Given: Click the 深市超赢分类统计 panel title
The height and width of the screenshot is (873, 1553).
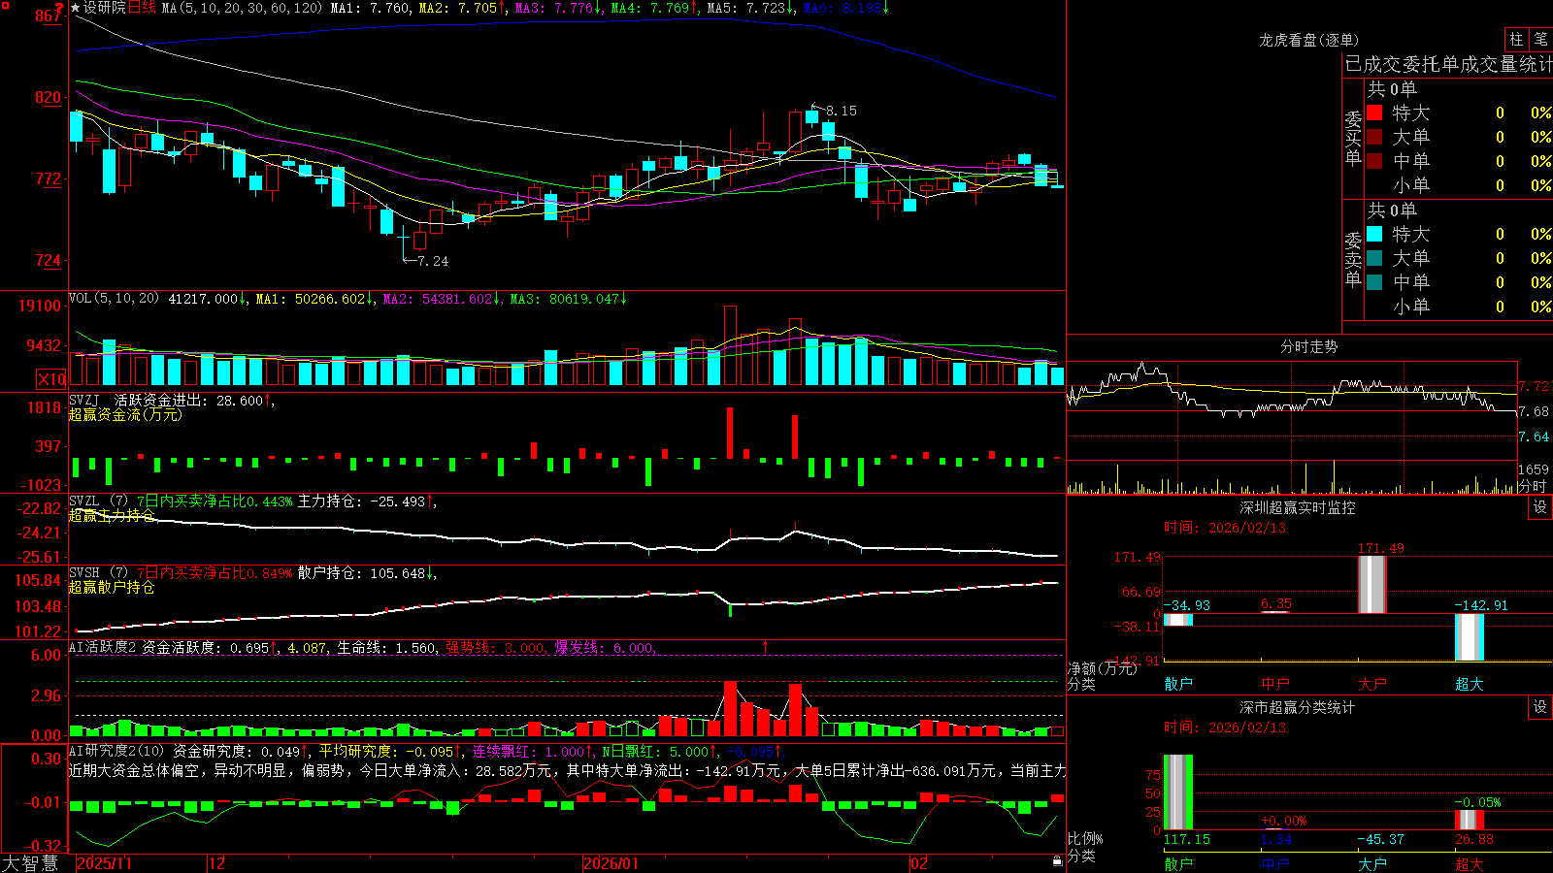Looking at the screenshot, I should [x=1298, y=707].
